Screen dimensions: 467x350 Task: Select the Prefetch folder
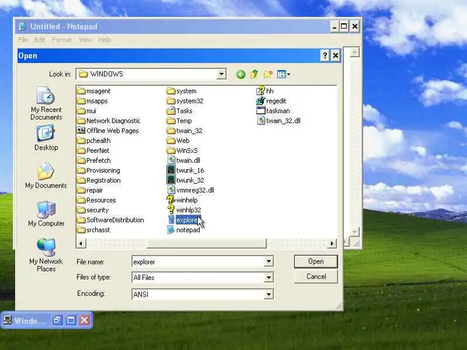click(93, 160)
